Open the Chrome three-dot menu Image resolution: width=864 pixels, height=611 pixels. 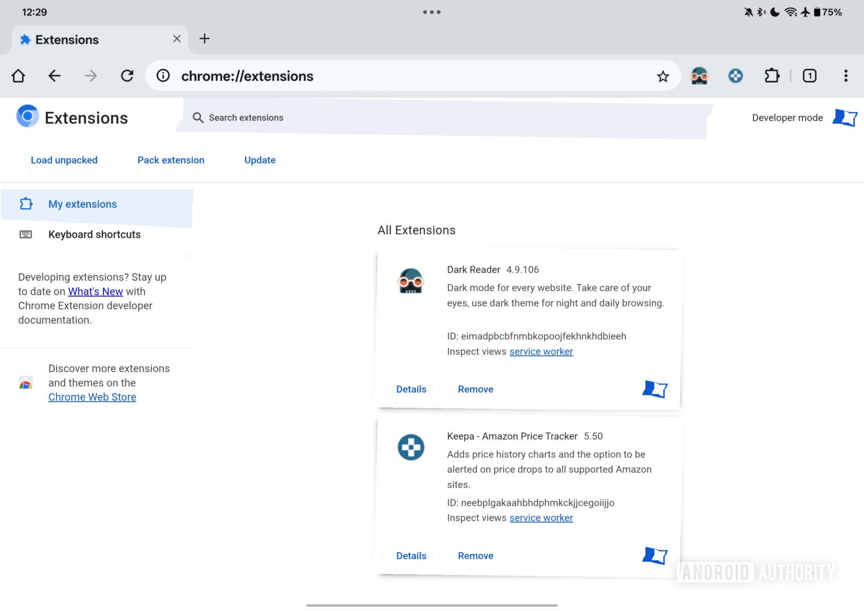[846, 75]
